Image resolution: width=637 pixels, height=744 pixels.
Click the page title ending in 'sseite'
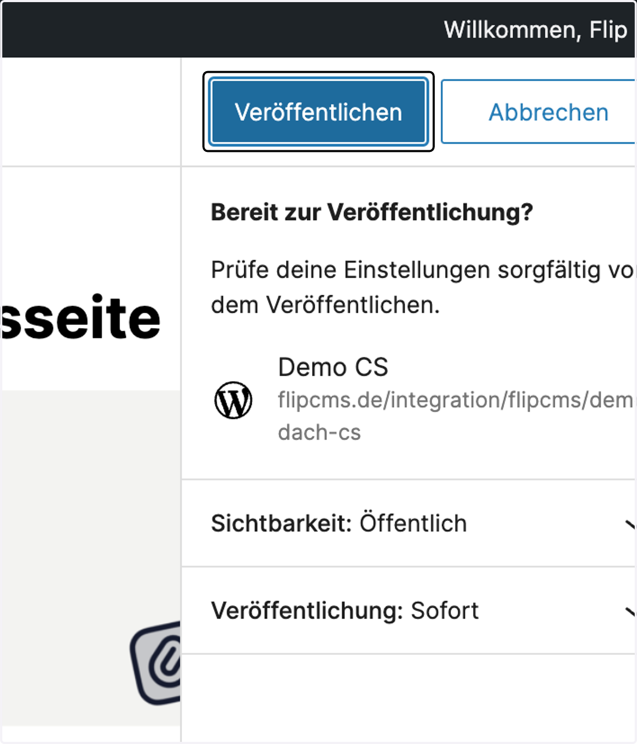[81, 318]
